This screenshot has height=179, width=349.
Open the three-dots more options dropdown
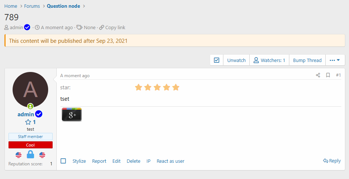[335, 60]
